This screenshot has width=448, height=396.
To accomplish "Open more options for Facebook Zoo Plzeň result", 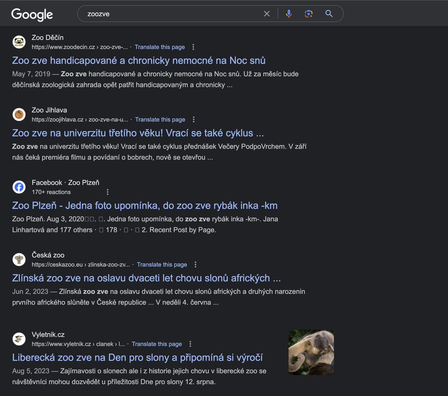I will click(x=108, y=192).
